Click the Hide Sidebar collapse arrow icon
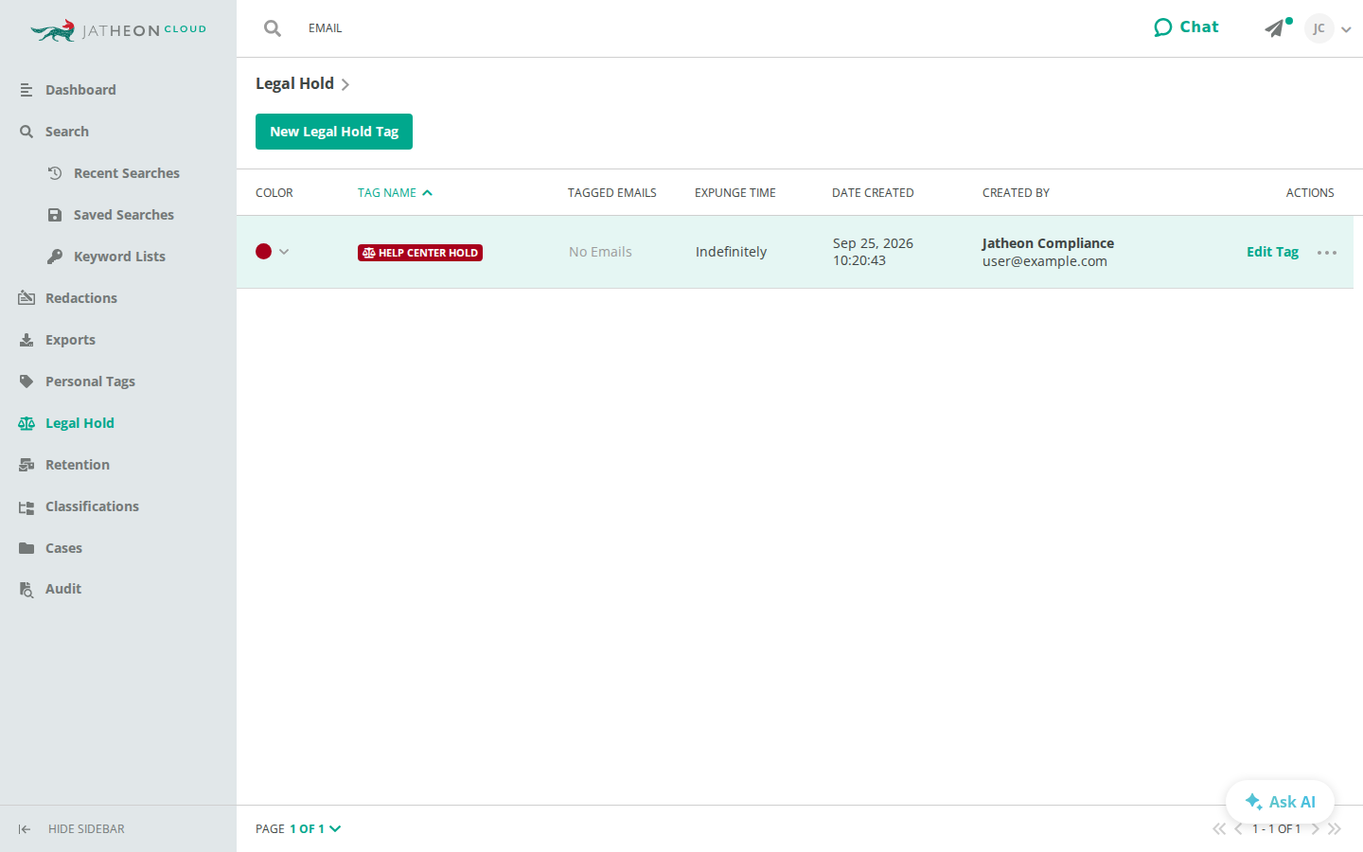 [x=25, y=829]
